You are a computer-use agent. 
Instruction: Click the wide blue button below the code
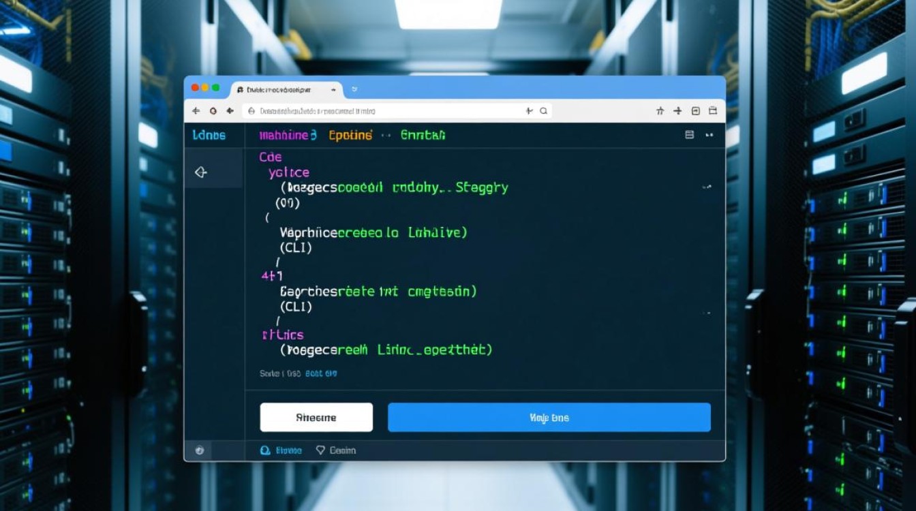point(549,418)
